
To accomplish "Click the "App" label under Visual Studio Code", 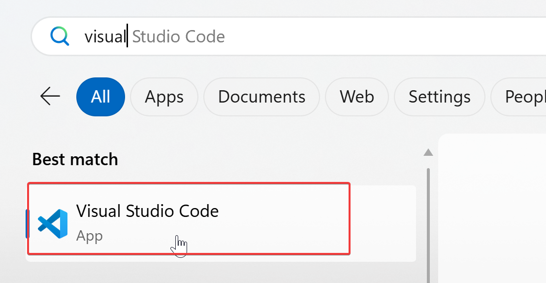I will [x=90, y=236].
